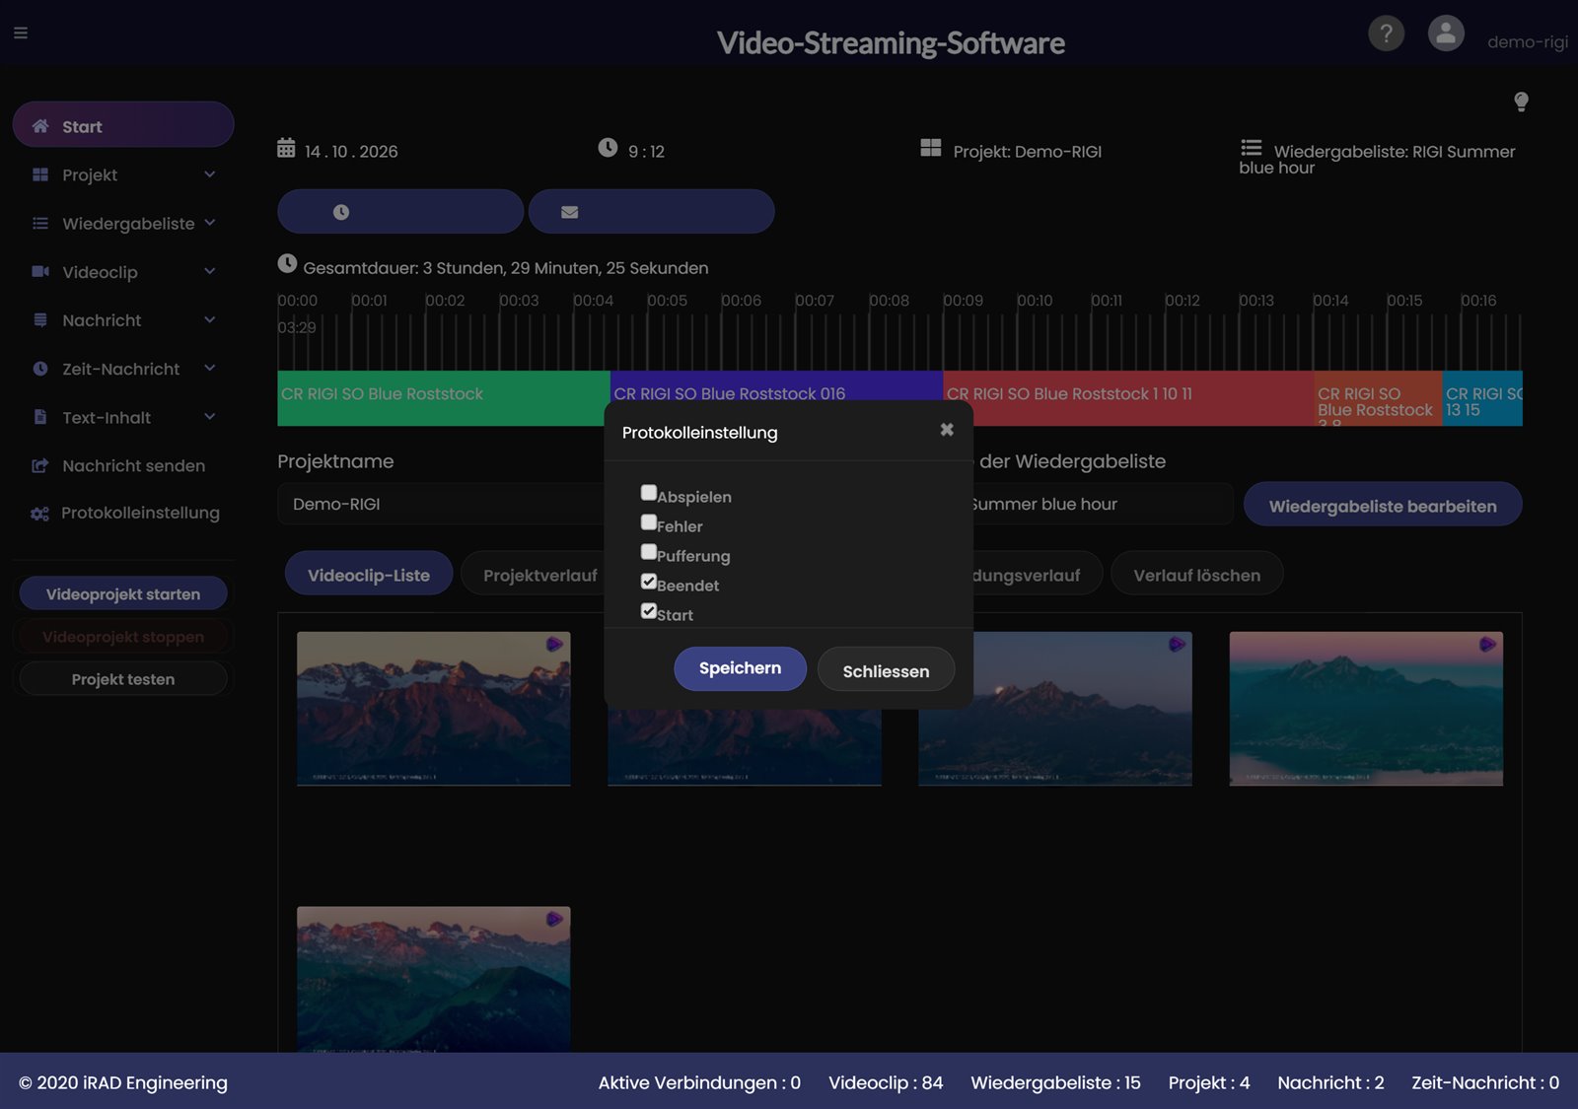Select the Verlauf löschen tab
1578x1109 pixels.
[1196, 574]
